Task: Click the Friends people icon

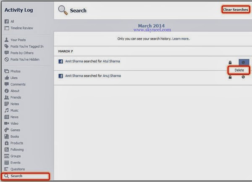Action: pyautogui.click(x=7, y=97)
